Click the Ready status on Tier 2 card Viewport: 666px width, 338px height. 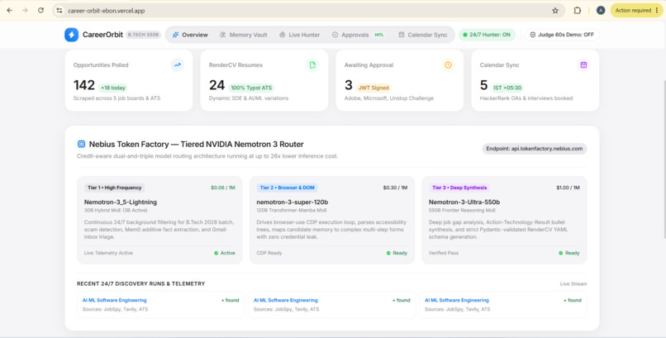[397, 253]
